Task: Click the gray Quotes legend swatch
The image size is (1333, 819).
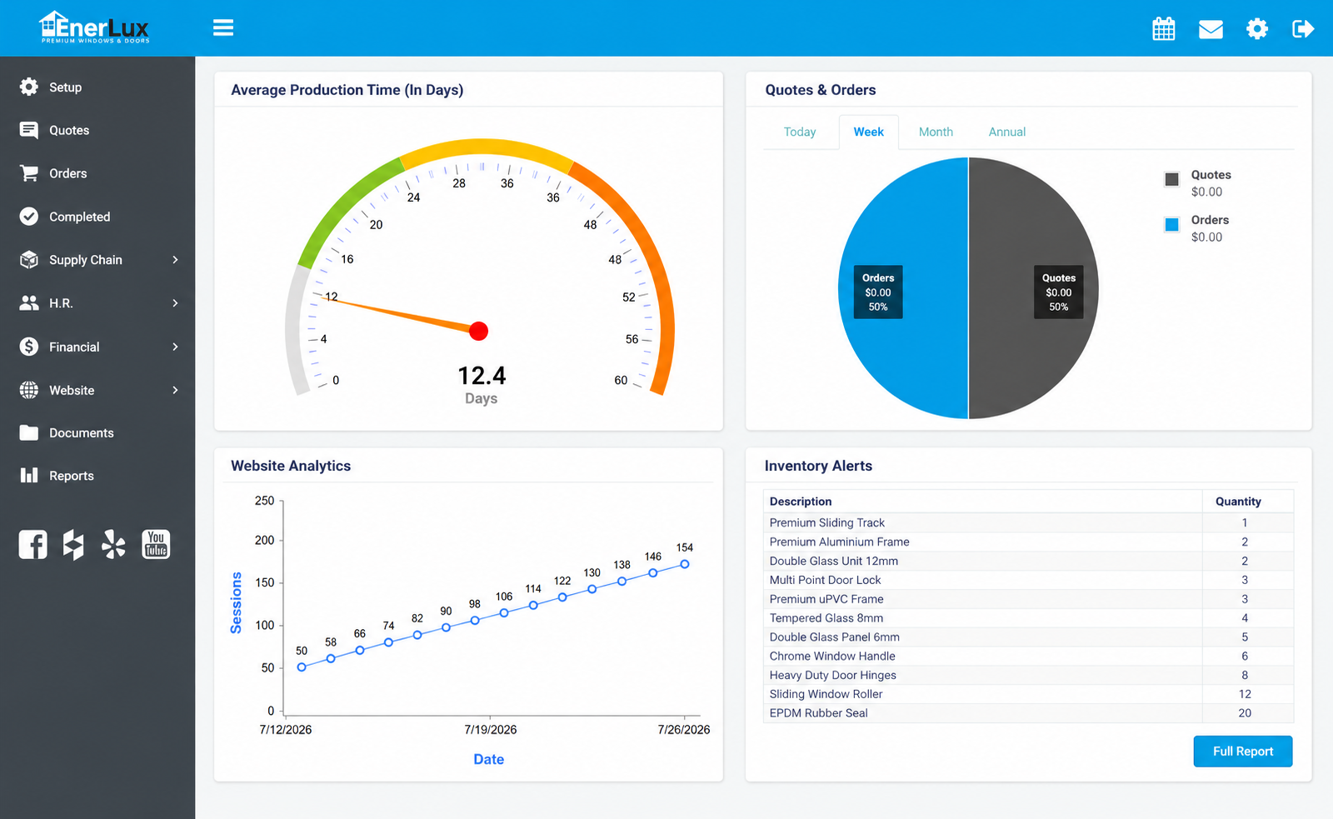Action: click(1171, 179)
